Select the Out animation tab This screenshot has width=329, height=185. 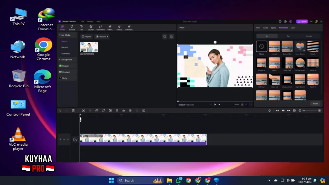[288, 36]
